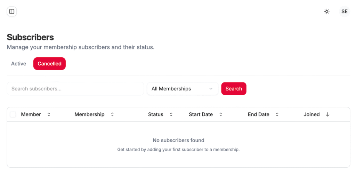Check the select-all subscribers checkbox
This screenshot has height=183, width=356.
coord(13,114)
